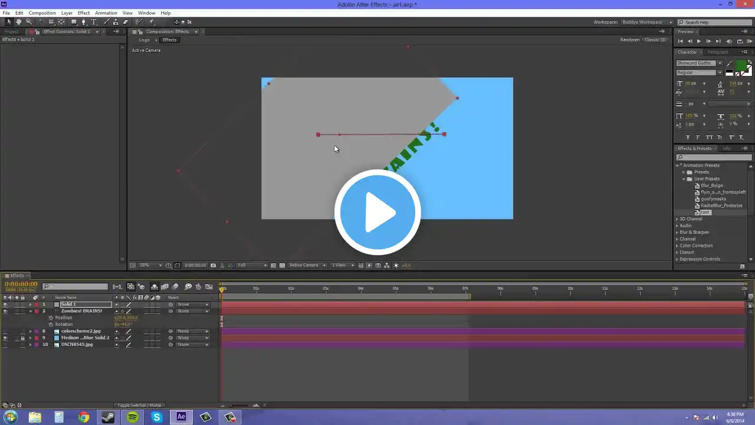Open the Animation menu
The width and height of the screenshot is (755, 425).
[x=106, y=13]
